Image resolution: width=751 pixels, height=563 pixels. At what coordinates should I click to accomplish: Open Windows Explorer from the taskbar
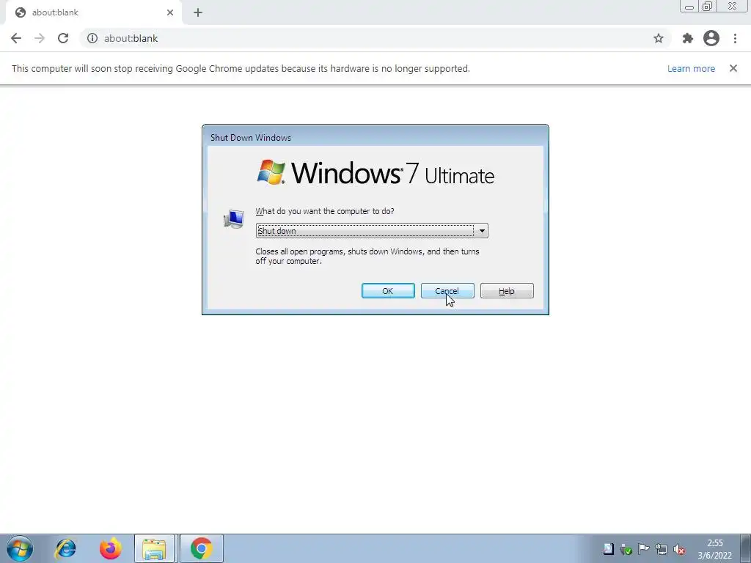154,548
